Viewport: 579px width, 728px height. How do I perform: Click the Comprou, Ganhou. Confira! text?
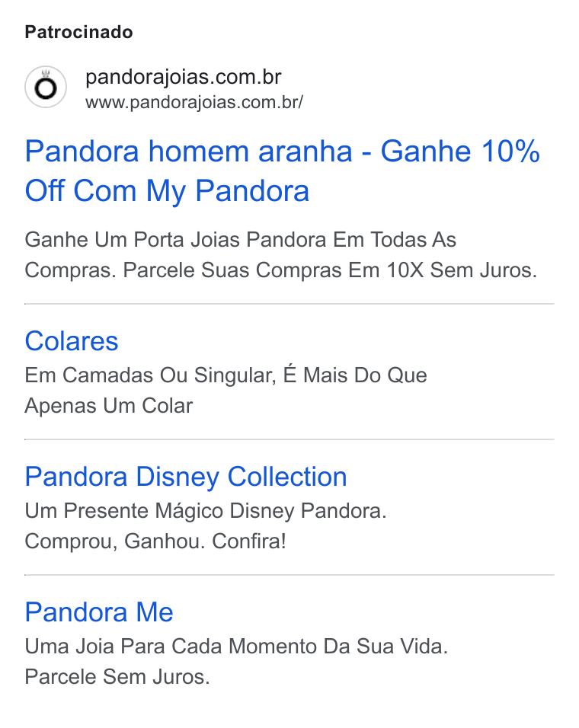pyautogui.click(x=155, y=541)
